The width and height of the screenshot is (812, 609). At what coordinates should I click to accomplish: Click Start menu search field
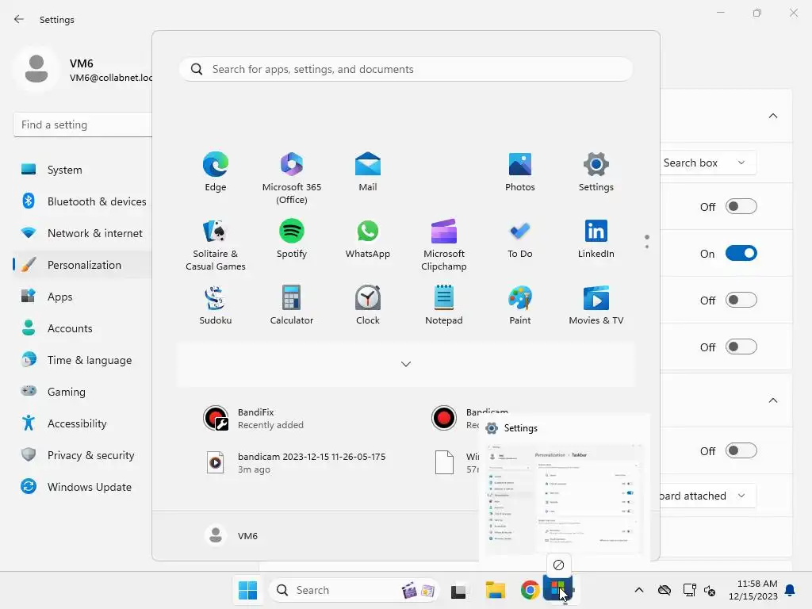tap(406, 69)
